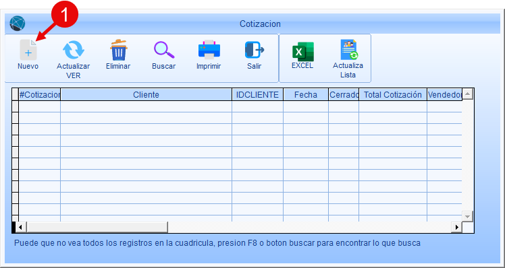
Task: Click the Eliminar trash can icon
Action: (x=119, y=50)
